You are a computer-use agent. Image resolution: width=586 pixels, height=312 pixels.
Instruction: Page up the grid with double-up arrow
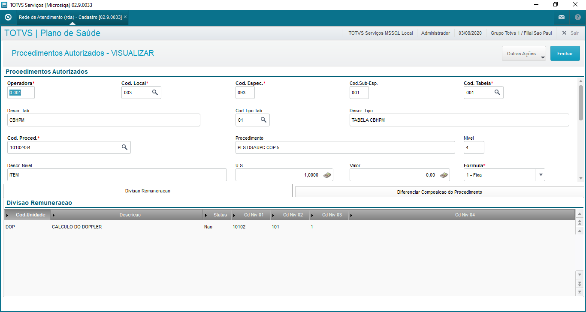580,222
